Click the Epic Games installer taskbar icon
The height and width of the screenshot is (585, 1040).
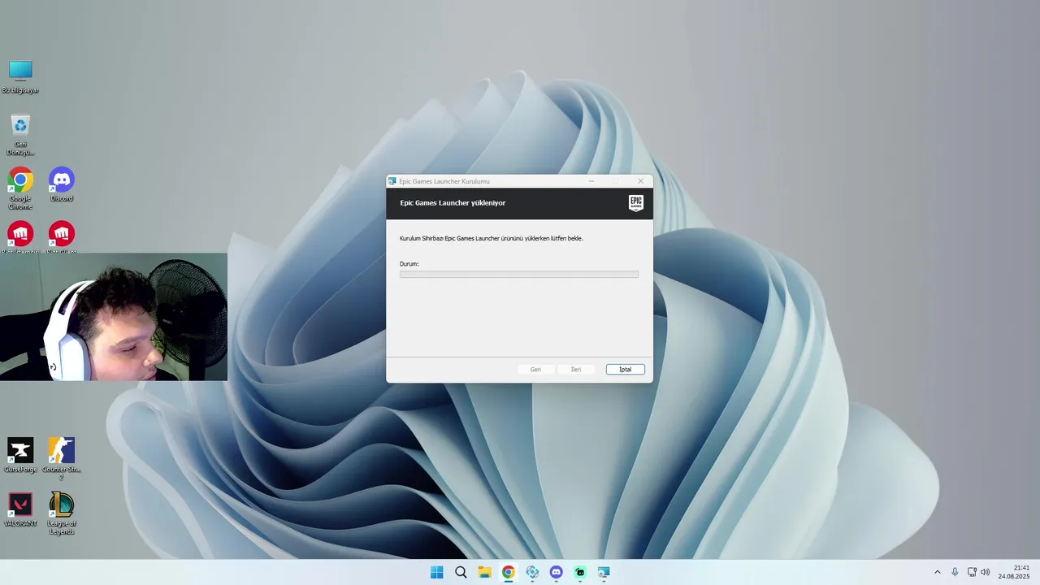(x=604, y=572)
